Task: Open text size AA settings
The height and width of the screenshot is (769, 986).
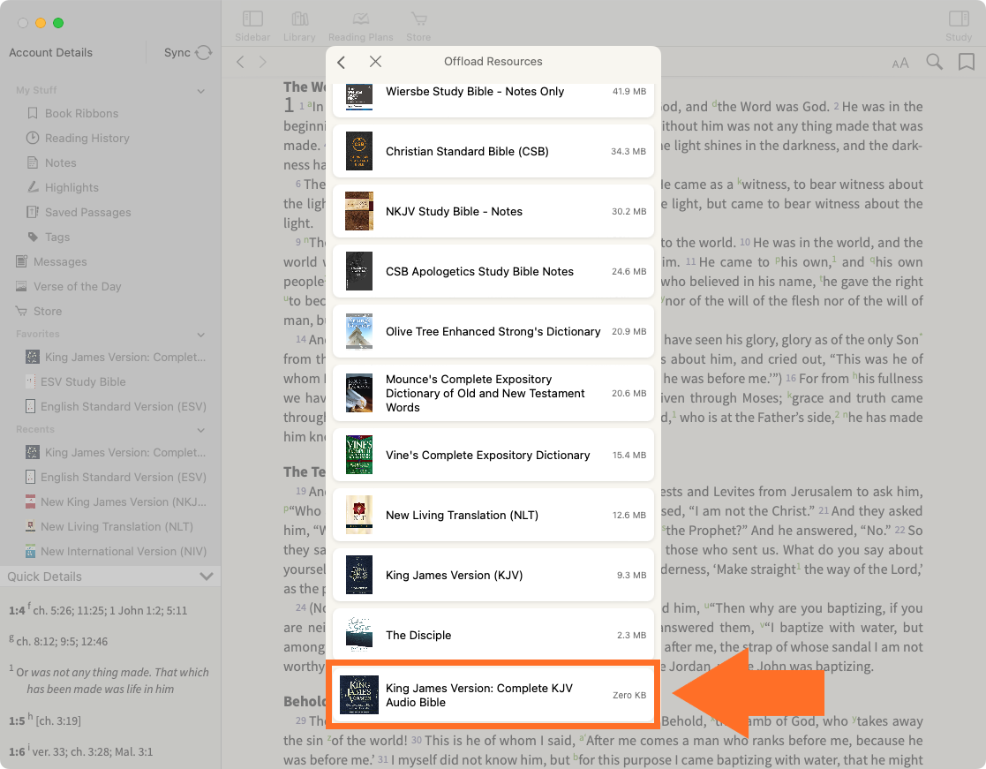Action: coord(899,63)
